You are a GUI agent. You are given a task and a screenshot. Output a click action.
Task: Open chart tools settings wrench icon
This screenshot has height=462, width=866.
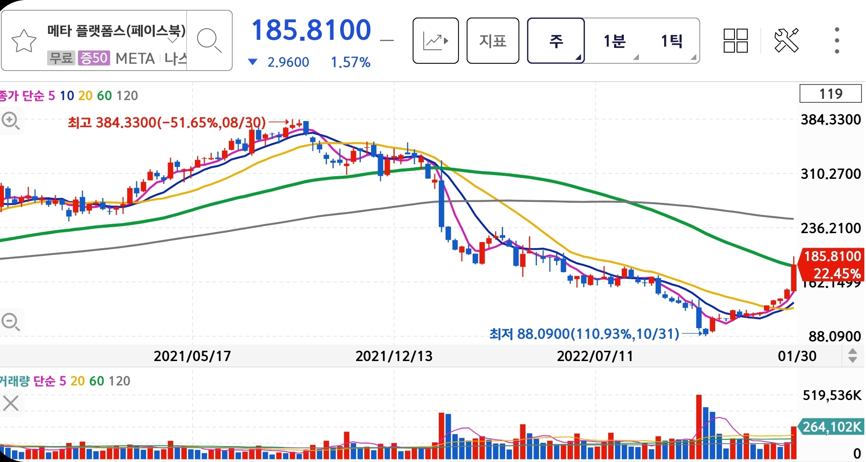(786, 41)
